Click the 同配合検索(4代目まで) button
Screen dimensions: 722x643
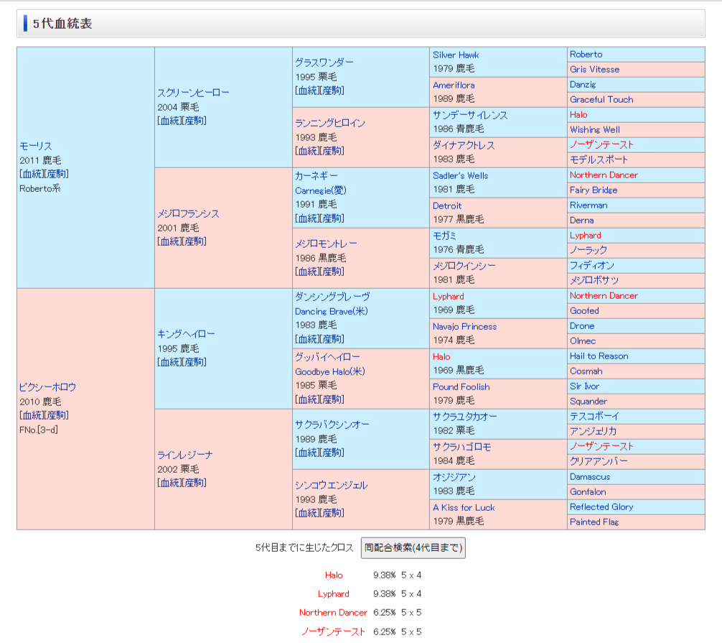[413, 547]
